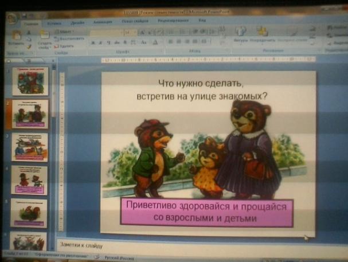Select slide 4 thumbnail in the panel
Image resolution: width=348 pixels, height=262 pixels.
click(x=29, y=180)
